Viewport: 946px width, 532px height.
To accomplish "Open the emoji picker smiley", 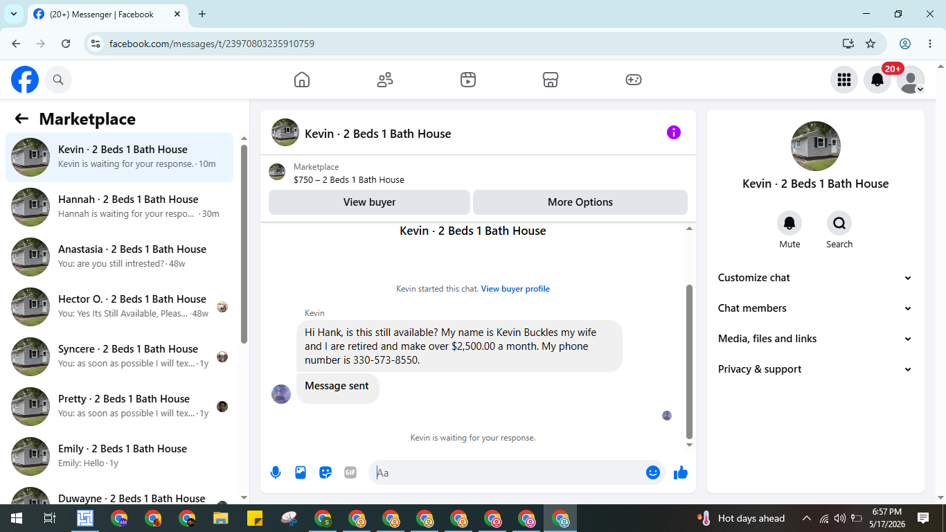I will pos(653,472).
